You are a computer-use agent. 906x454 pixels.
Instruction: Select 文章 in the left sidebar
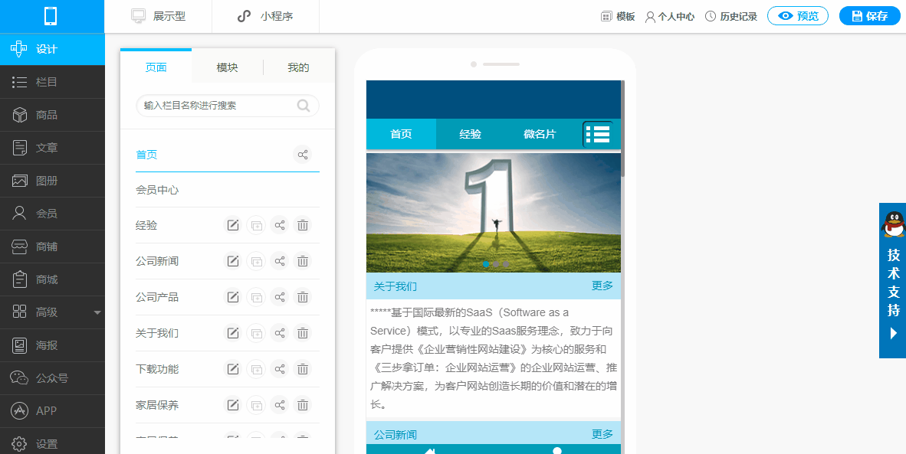pos(53,148)
